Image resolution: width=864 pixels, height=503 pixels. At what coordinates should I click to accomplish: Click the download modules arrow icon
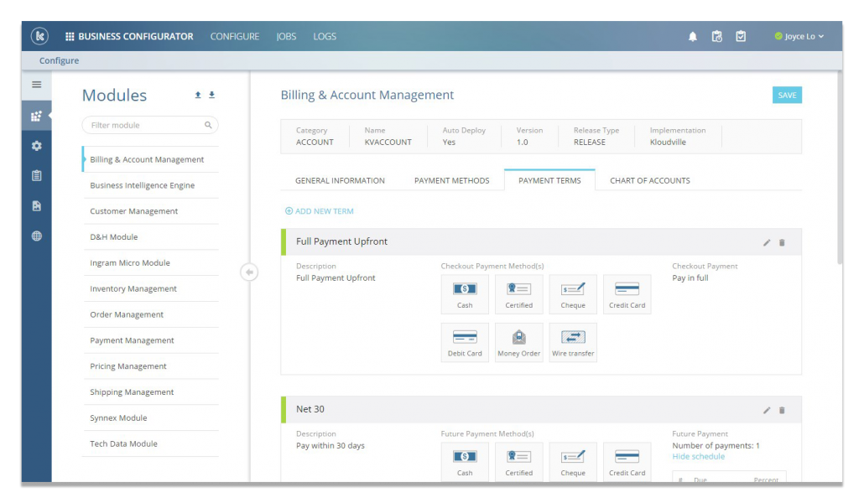[211, 95]
